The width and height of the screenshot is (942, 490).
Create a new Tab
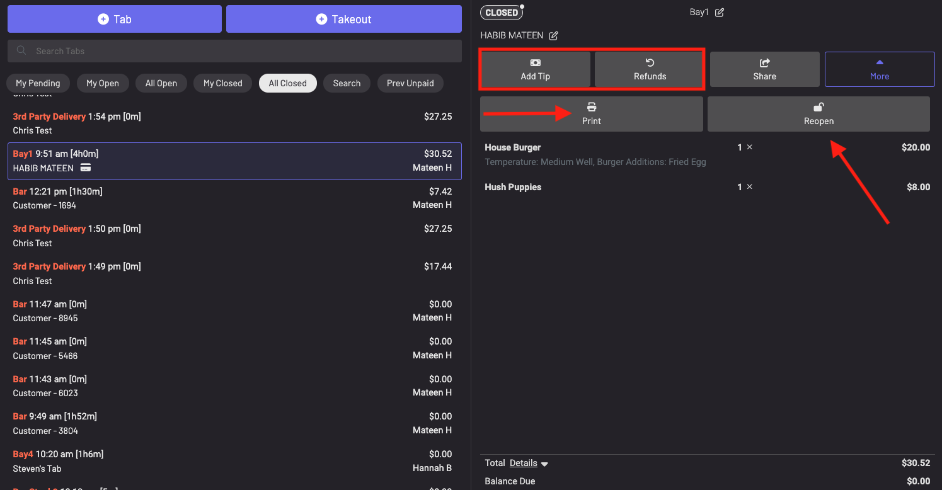pyautogui.click(x=115, y=20)
